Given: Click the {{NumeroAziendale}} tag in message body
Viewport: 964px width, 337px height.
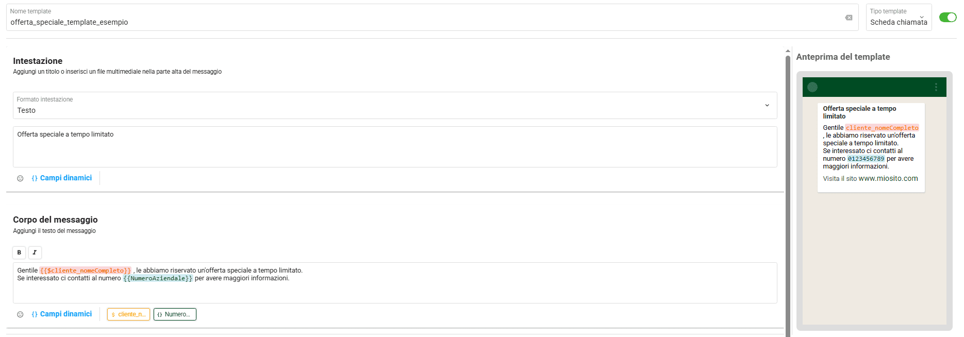Looking at the screenshot, I should click(158, 278).
